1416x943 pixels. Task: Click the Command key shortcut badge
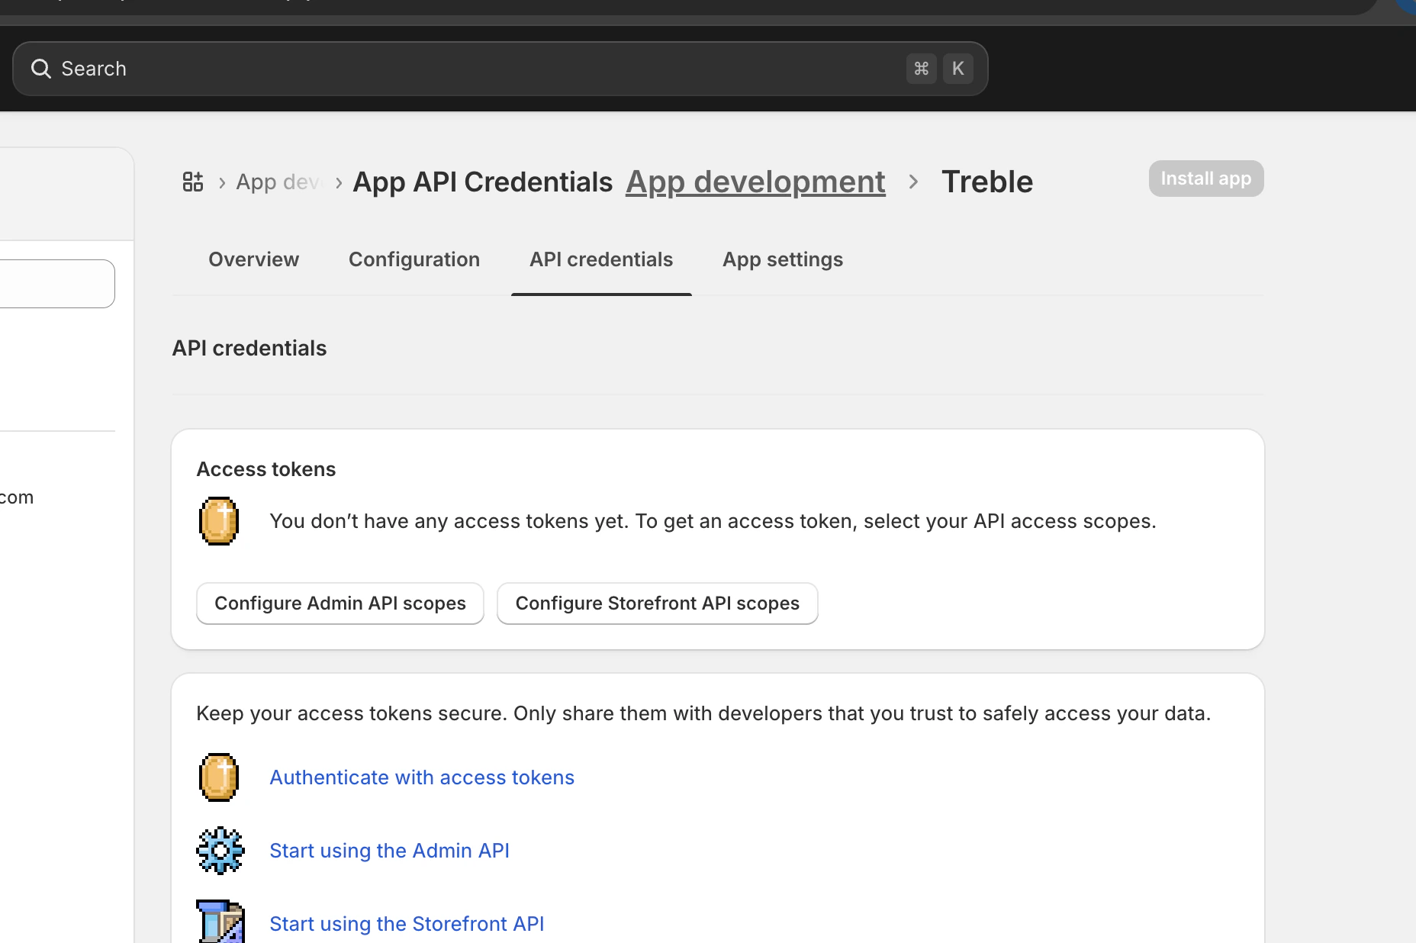[x=922, y=69]
